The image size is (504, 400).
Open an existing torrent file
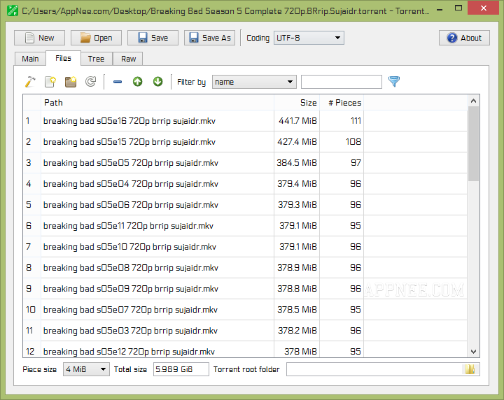tap(96, 38)
